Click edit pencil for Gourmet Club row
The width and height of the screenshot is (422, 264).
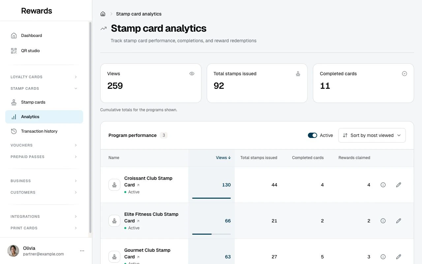point(399,257)
